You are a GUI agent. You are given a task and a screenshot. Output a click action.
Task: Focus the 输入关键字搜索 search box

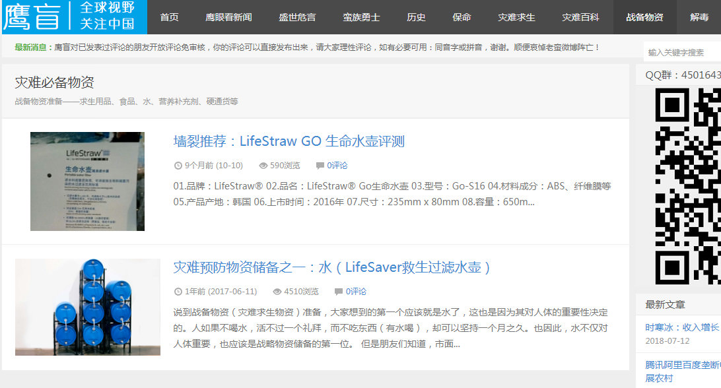point(681,52)
